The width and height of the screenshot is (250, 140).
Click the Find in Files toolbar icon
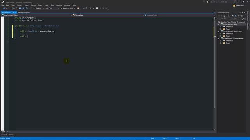[78, 9]
